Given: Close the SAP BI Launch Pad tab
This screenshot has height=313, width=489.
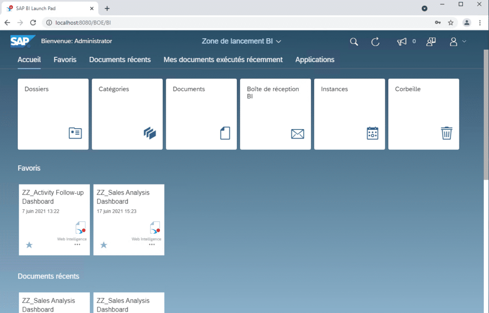Looking at the screenshot, I should tap(92, 9).
